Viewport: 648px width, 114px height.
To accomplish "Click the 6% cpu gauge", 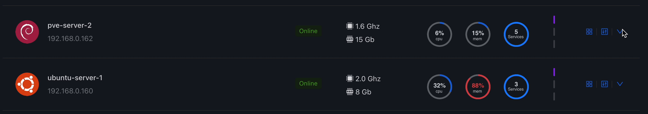I will pyautogui.click(x=439, y=34).
